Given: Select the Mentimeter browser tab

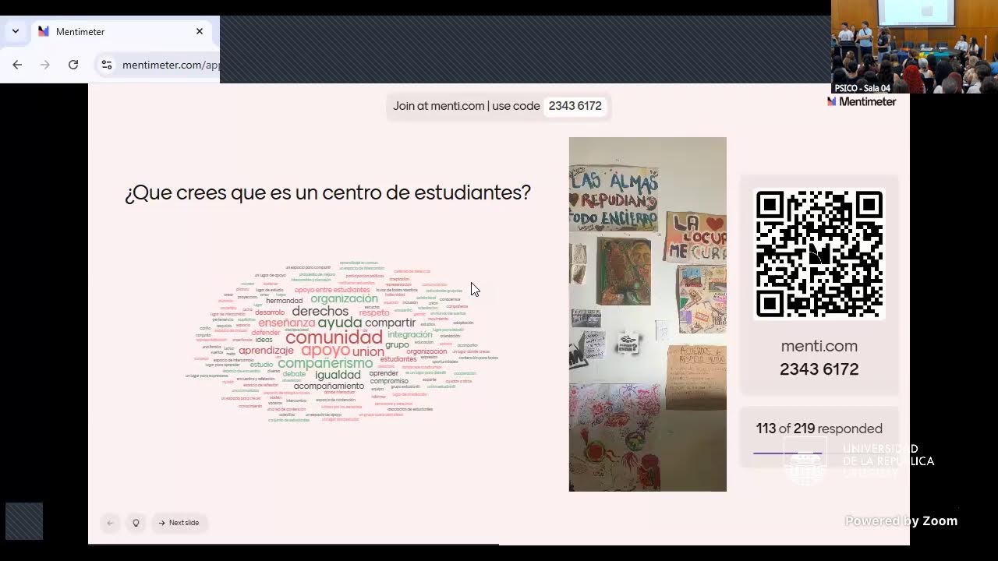Looking at the screenshot, I should pyautogui.click(x=122, y=32).
